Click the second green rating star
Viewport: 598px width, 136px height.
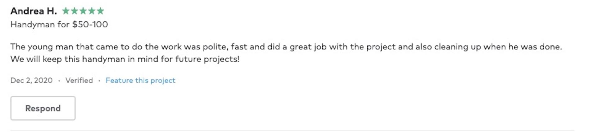pyautogui.click(x=75, y=11)
